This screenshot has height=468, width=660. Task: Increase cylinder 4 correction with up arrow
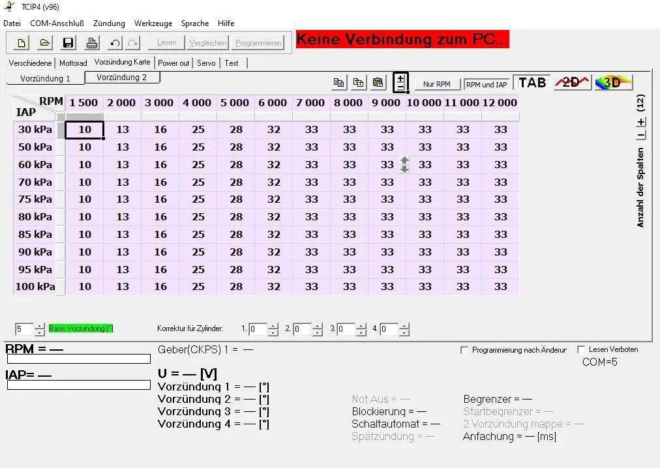(x=404, y=326)
